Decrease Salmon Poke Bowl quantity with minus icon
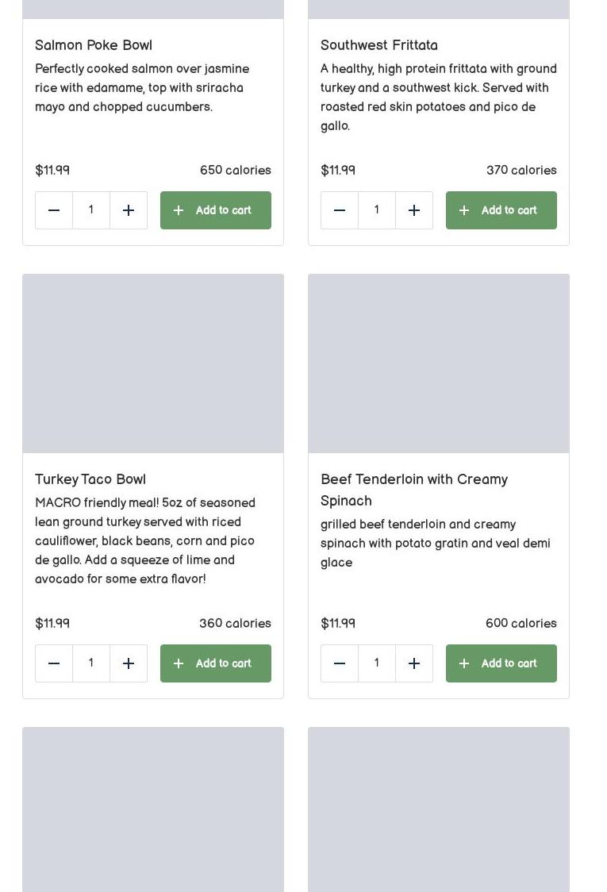The width and height of the screenshot is (607, 892). click(x=54, y=210)
